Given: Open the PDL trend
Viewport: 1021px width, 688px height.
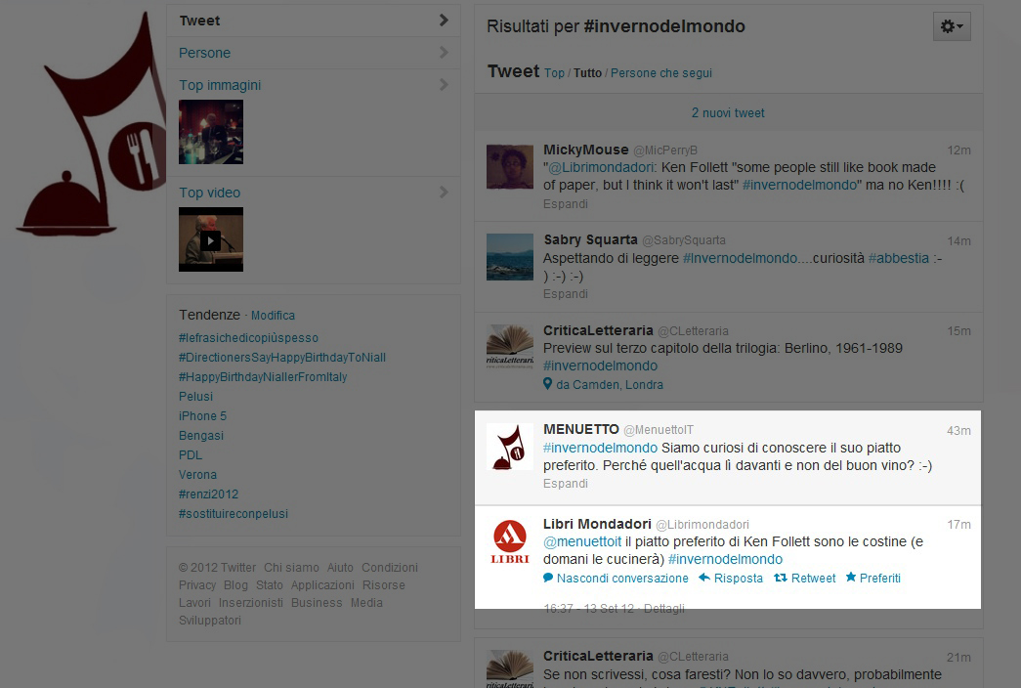Looking at the screenshot, I should 191,455.
